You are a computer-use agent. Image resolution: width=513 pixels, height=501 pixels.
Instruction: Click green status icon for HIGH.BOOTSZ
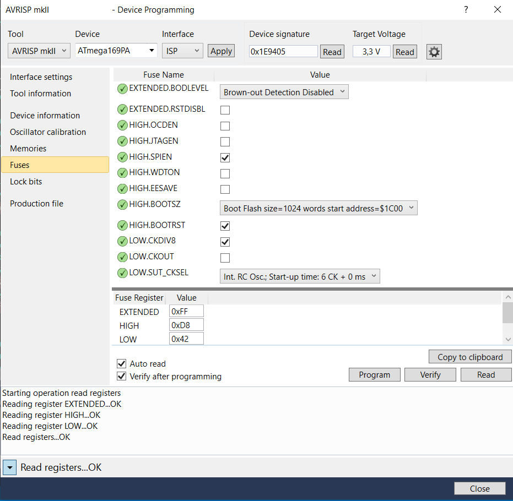coord(122,205)
